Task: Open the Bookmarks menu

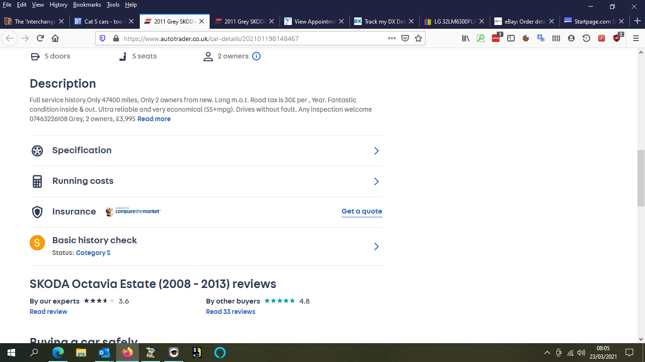Action: [x=87, y=5]
